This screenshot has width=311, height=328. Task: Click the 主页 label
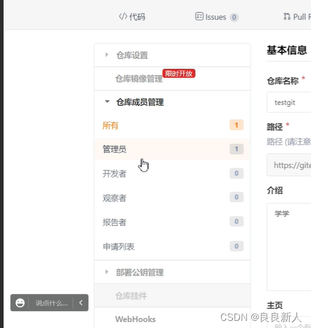(275, 305)
